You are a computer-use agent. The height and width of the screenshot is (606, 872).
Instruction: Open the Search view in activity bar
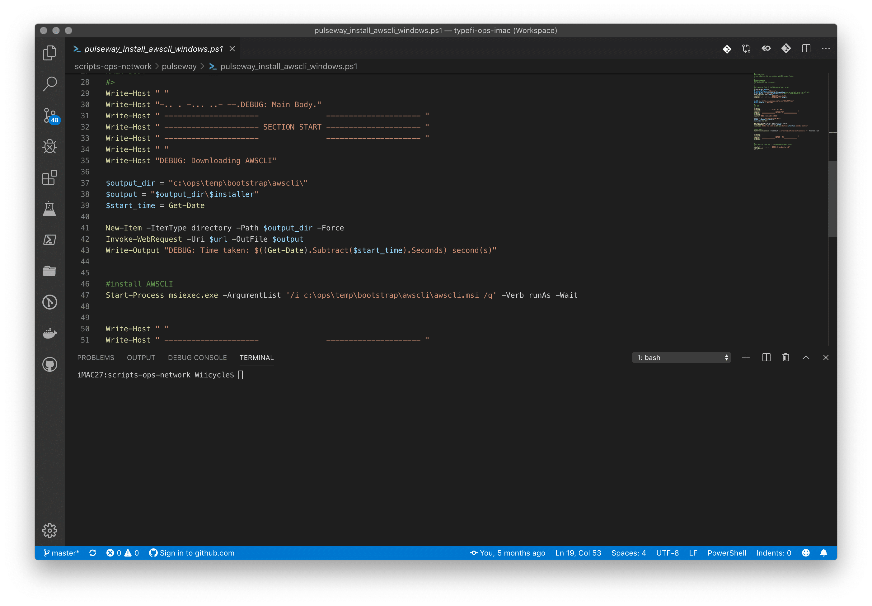coord(50,84)
